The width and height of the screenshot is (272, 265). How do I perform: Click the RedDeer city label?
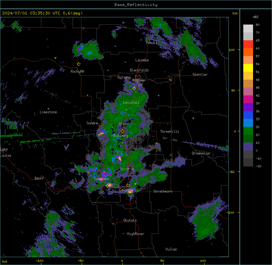tap(139, 80)
